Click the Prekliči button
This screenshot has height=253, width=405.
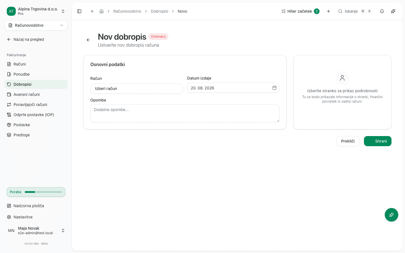[348, 141]
